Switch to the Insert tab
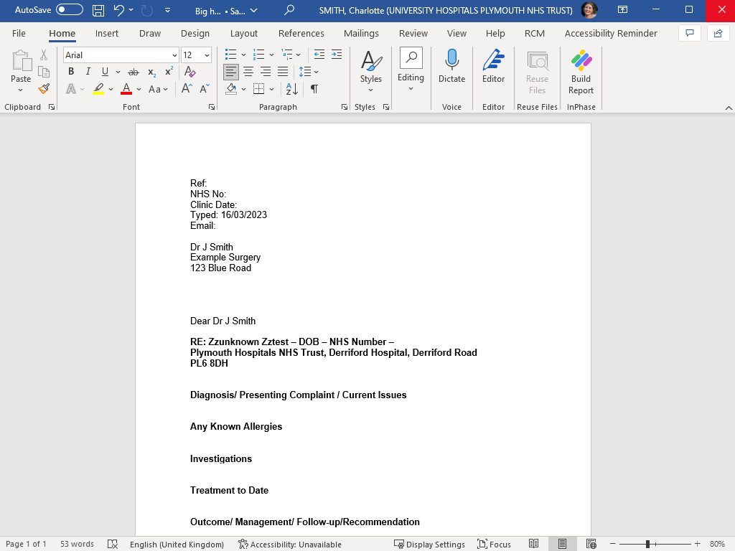The height and width of the screenshot is (551, 735). click(x=107, y=33)
